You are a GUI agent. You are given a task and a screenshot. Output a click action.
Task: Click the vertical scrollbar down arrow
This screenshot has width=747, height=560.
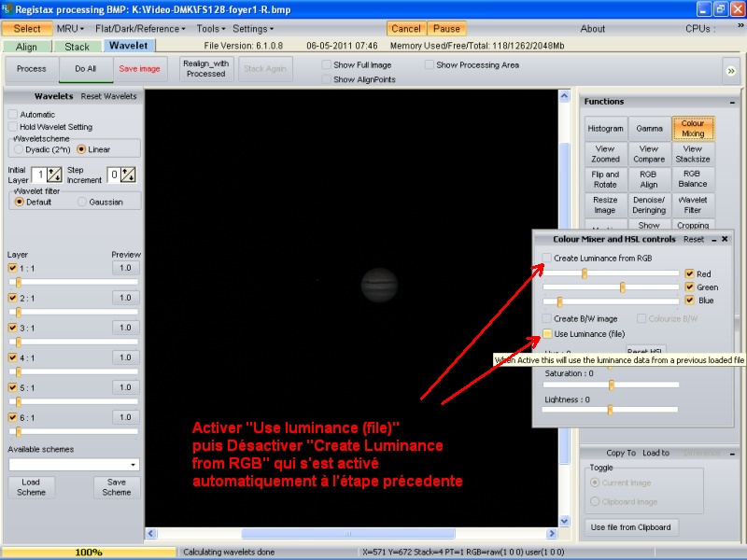click(564, 521)
